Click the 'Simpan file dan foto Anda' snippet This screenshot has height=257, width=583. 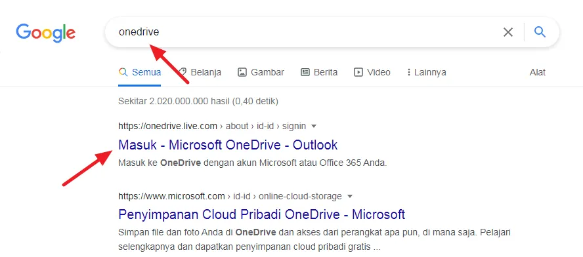(x=314, y=239)
